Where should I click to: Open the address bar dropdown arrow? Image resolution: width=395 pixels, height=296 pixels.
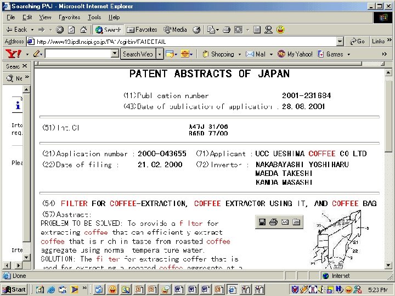[340, 41]
